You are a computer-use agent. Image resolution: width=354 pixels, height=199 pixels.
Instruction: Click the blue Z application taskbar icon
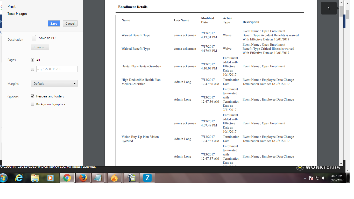point(147,178)
